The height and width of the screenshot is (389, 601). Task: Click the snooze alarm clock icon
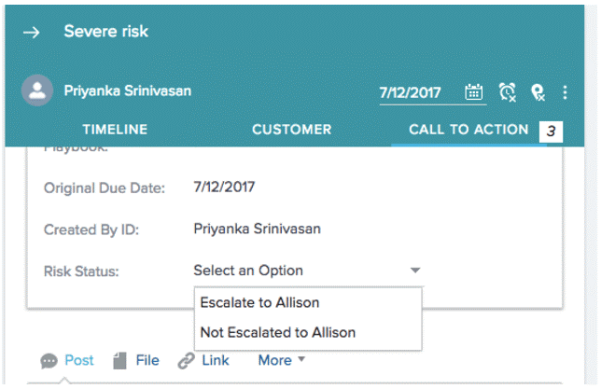(507, 91)
